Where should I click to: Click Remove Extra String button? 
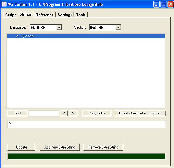[103, 147]
